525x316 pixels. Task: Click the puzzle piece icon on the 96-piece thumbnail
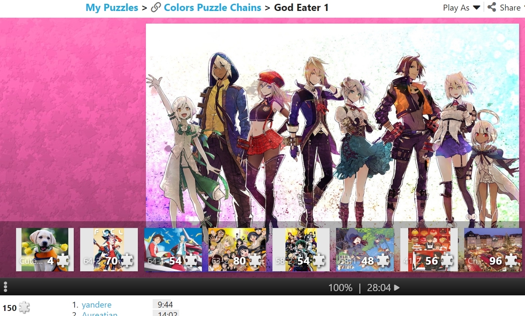tap(511, 261)
